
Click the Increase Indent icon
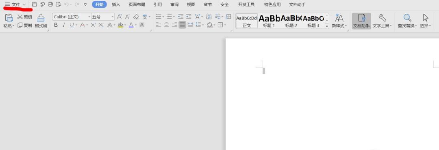(x=189, y=17)
